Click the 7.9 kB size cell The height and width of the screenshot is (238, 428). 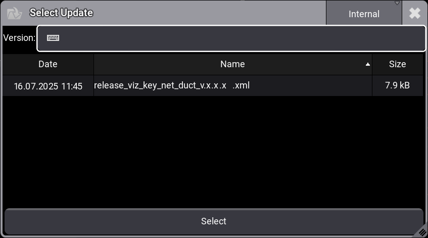click(397, 85)
